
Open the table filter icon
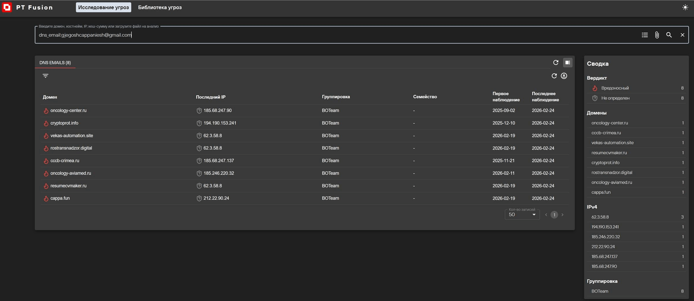tap(45, 76)
